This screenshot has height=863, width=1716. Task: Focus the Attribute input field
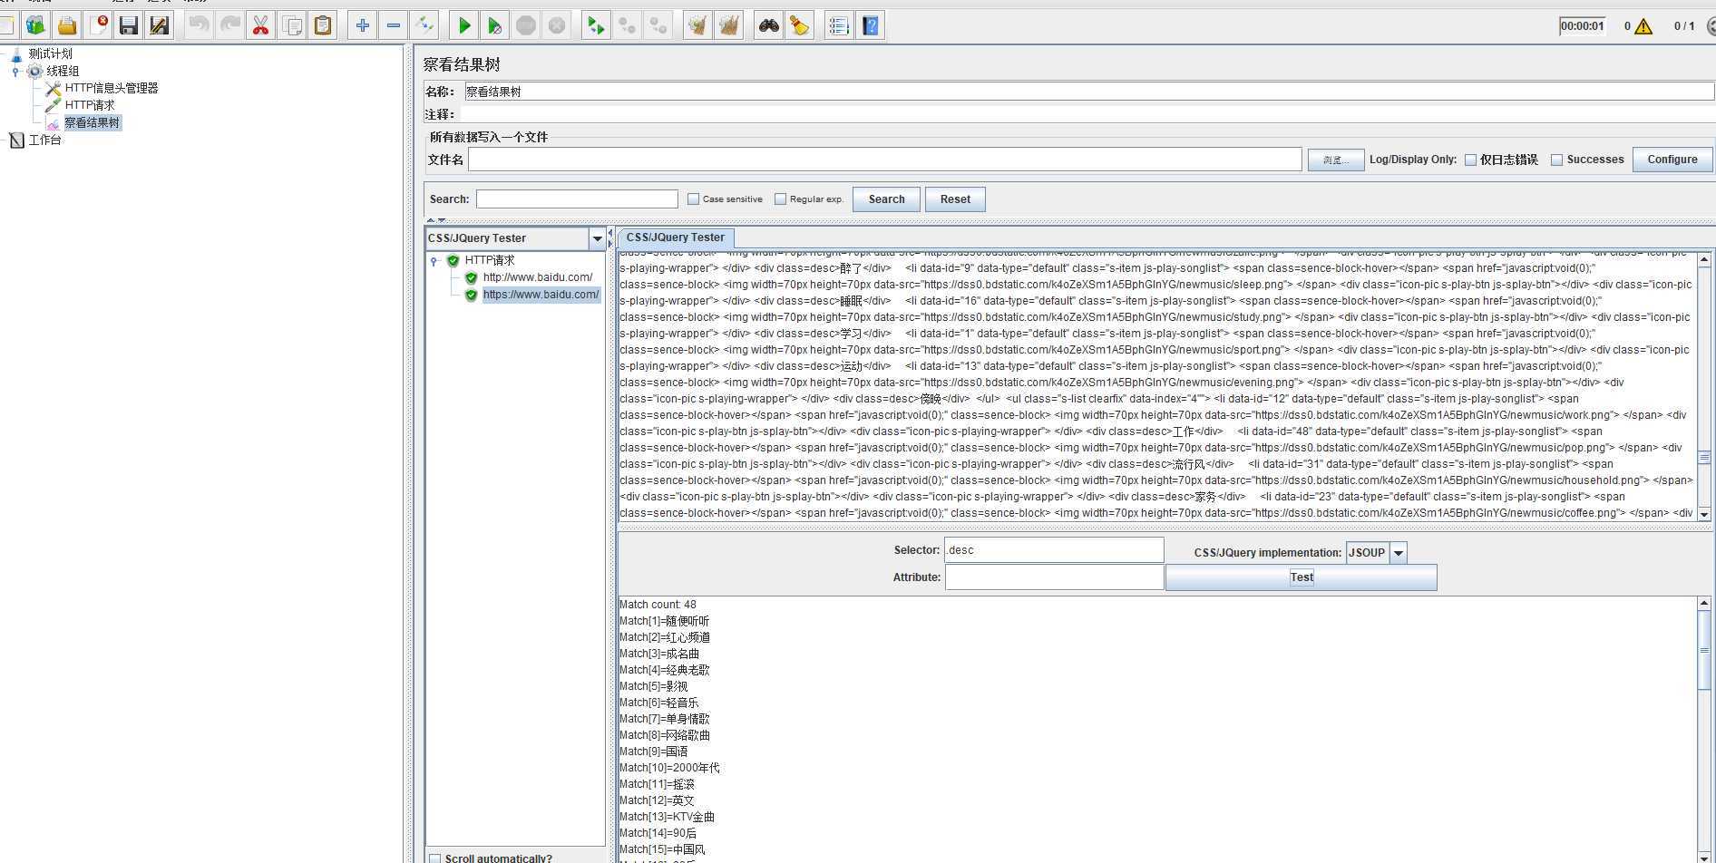[x=1054, y=577]
